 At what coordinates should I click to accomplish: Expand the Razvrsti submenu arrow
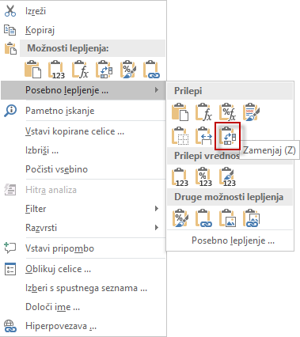click(x=157, y=228)
